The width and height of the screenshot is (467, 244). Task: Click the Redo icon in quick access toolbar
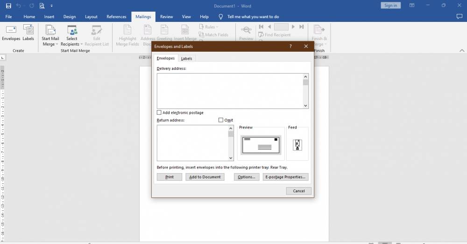32,6
